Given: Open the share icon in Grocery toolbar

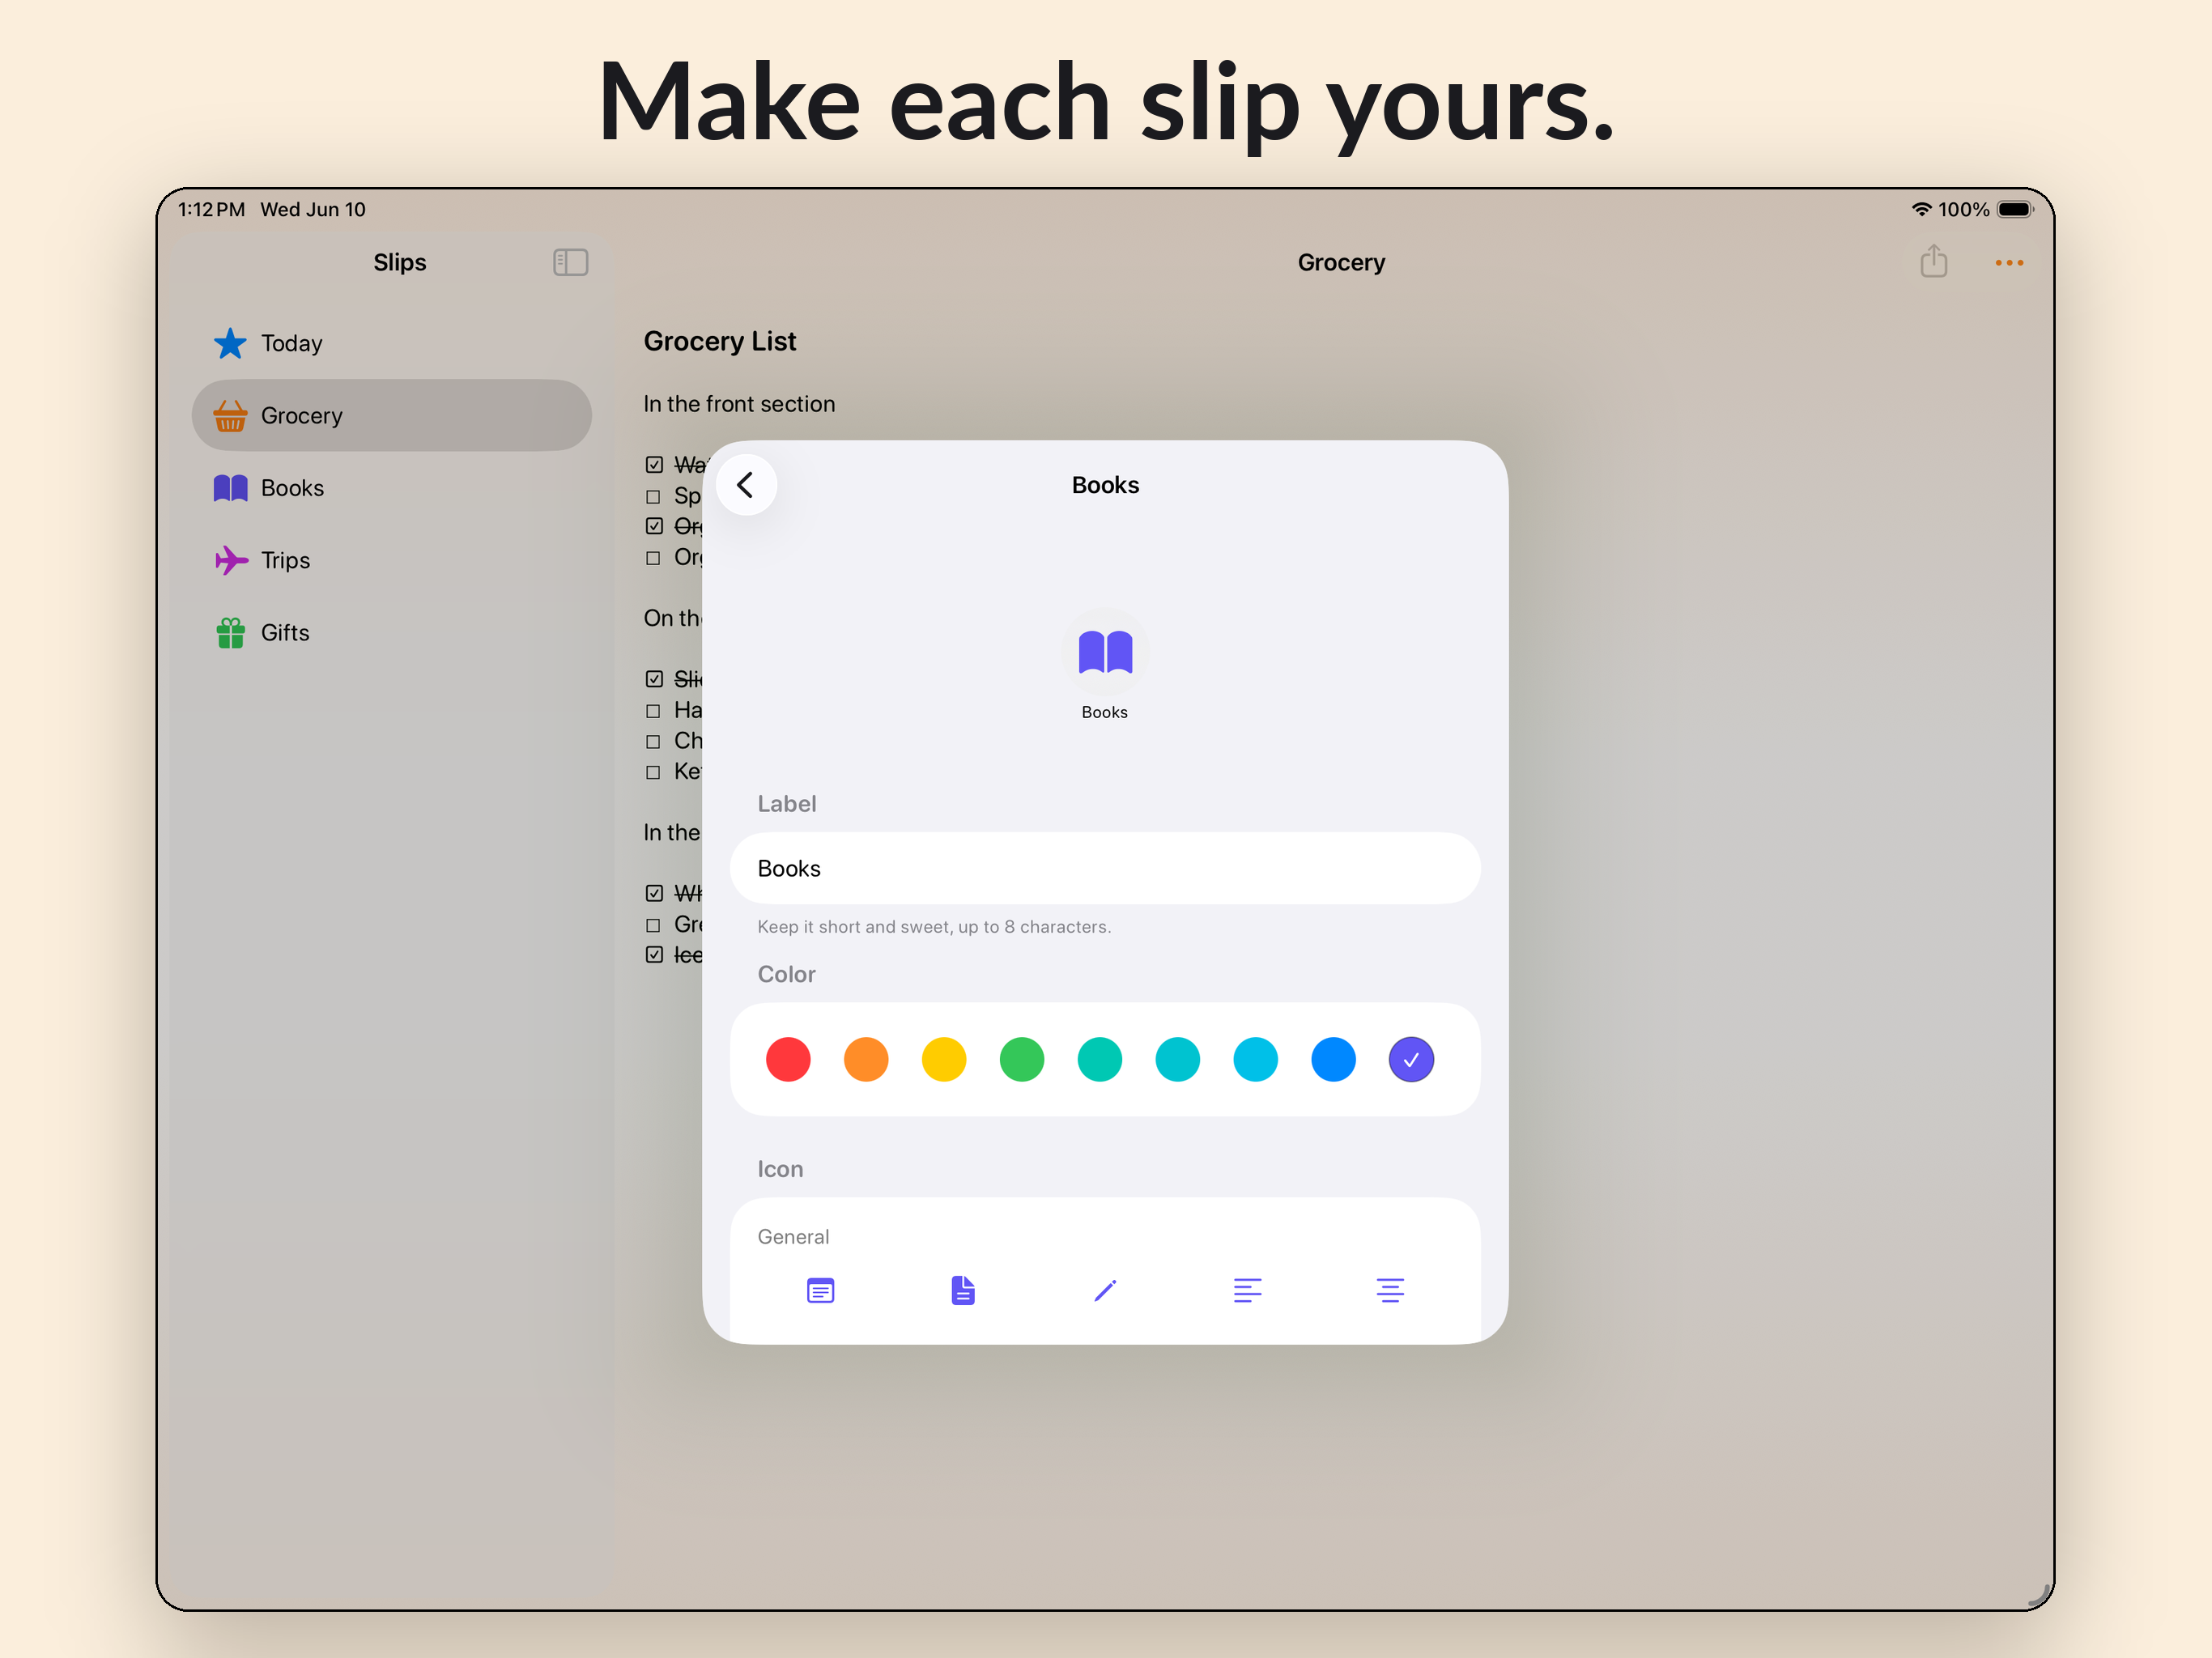Looking at the screenshot, I should pyautogui.click(x=1933, y=261).
